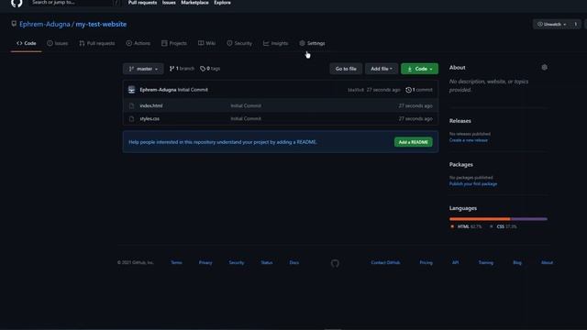
Task: Open the Wiki tab
Action: [x=206, y=43]
